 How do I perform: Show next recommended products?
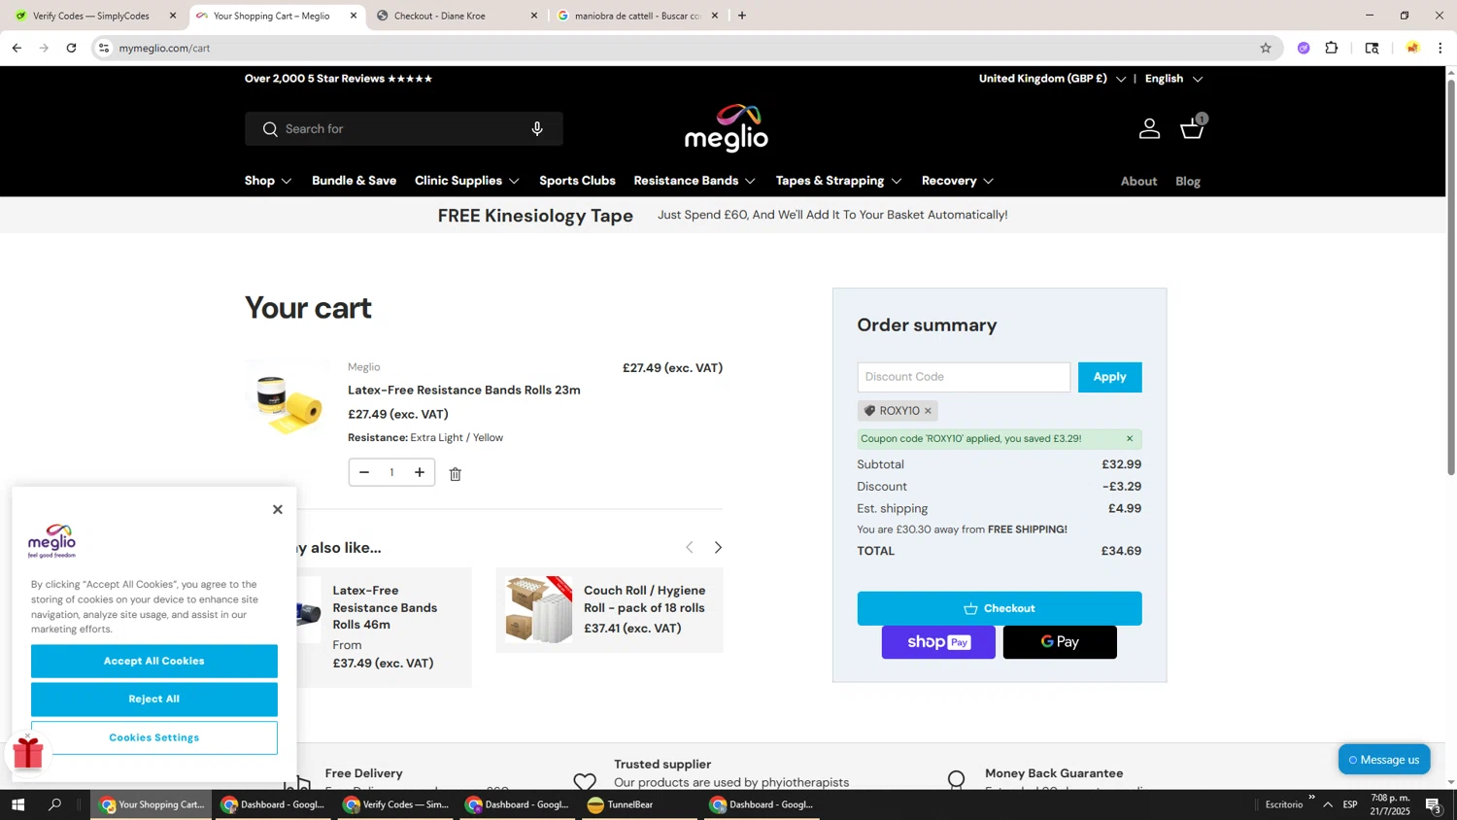click(x=719, y=548)
